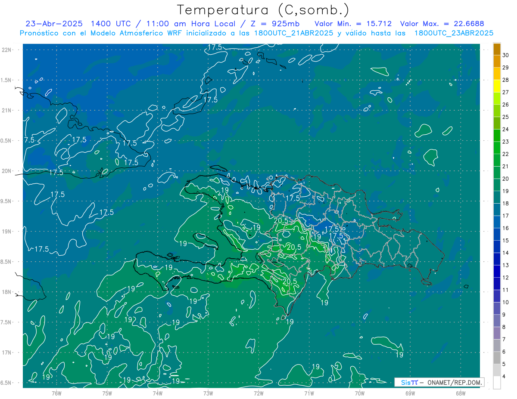Click the longitude axis label "69W"
Screen dimensions: 517x399
click(x=410, y=393)
